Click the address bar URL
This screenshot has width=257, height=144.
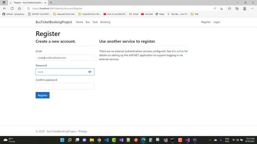coord(57,8)
